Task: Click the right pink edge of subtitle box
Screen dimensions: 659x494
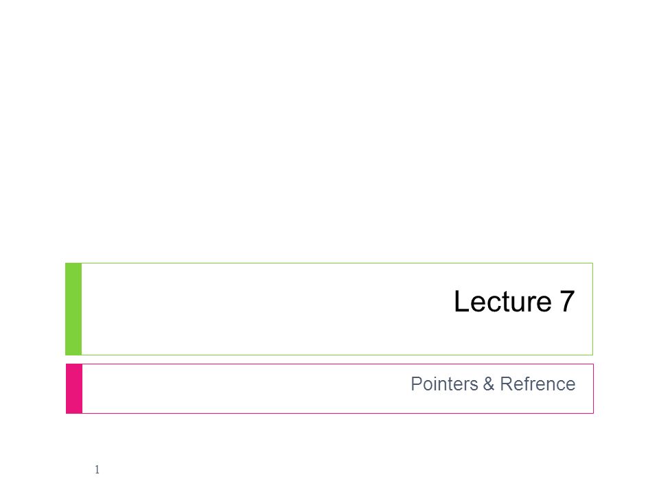Action: [x=593, y=388]
